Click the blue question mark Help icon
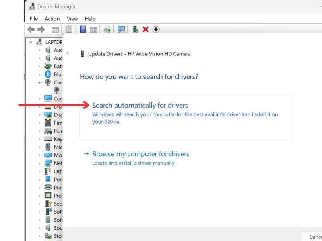This screenshot has width=322, height=241. (83, 29)
